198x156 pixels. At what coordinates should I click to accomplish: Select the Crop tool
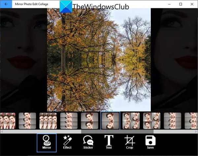point(130,142)
